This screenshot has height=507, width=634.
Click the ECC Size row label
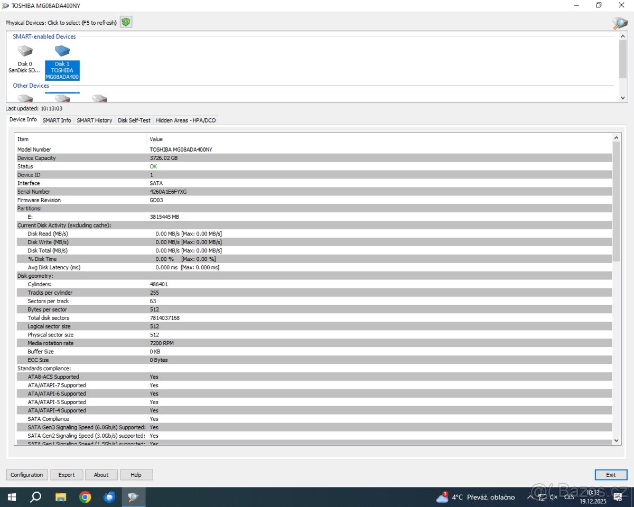point(39,360)
